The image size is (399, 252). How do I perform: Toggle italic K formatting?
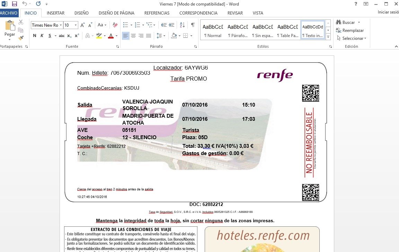point(42,36)
